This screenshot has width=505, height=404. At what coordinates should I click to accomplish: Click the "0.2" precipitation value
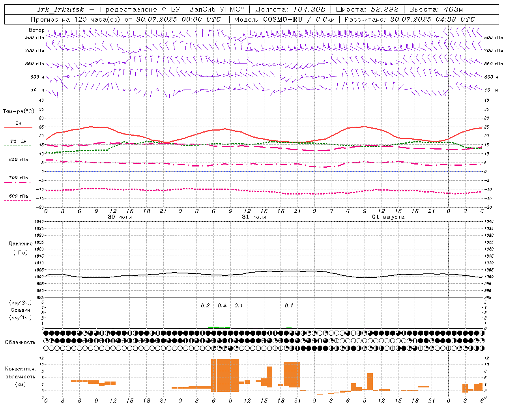[205, 305]
